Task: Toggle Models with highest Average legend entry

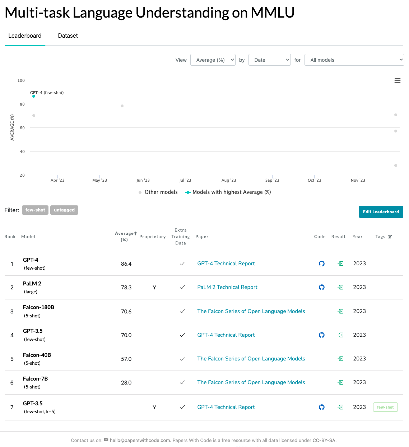Action: click(228, 192)
